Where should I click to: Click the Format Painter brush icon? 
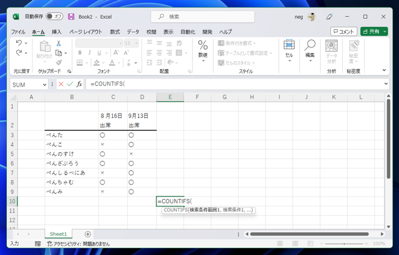59,62
